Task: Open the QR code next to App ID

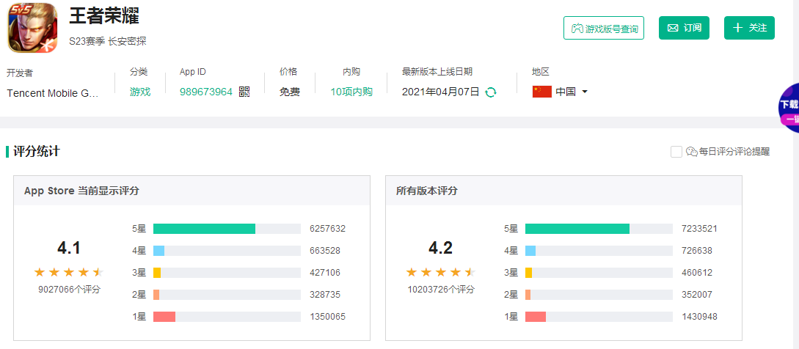Action: click(x=244, y=92)
